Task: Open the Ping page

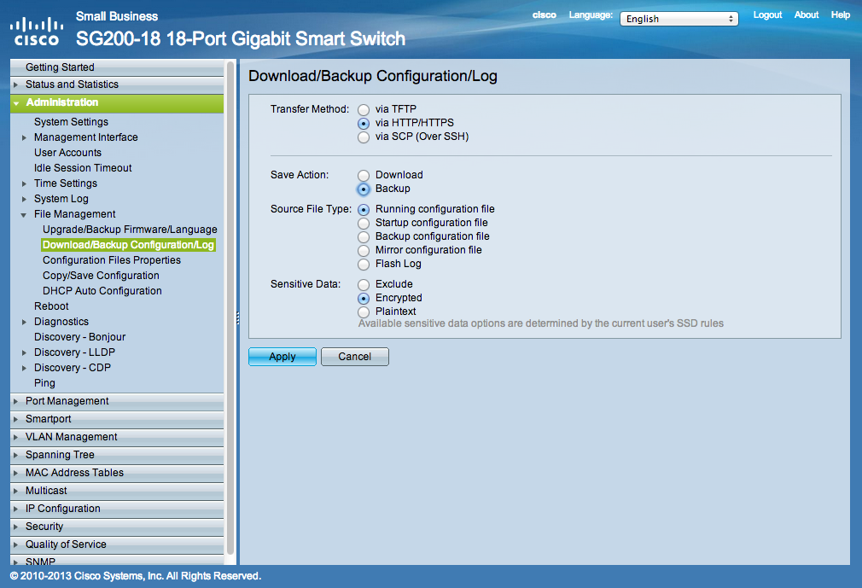Action: [x=44, y=383]
